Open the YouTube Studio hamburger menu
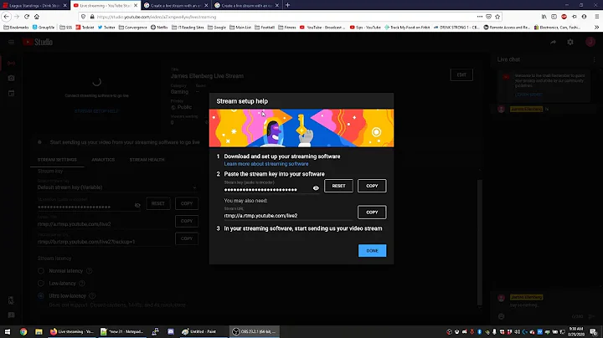The height and width of the screenshot is (338, 603). point(11,42)
